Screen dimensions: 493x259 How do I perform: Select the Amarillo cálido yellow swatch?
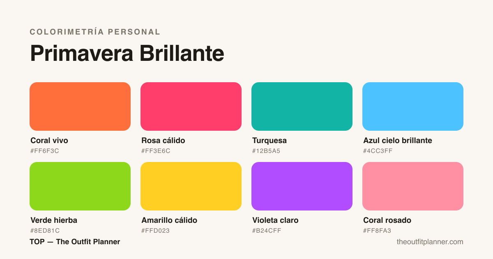pos(191,186)
